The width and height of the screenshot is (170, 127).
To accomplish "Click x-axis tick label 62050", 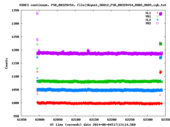I will click(58, 120).
